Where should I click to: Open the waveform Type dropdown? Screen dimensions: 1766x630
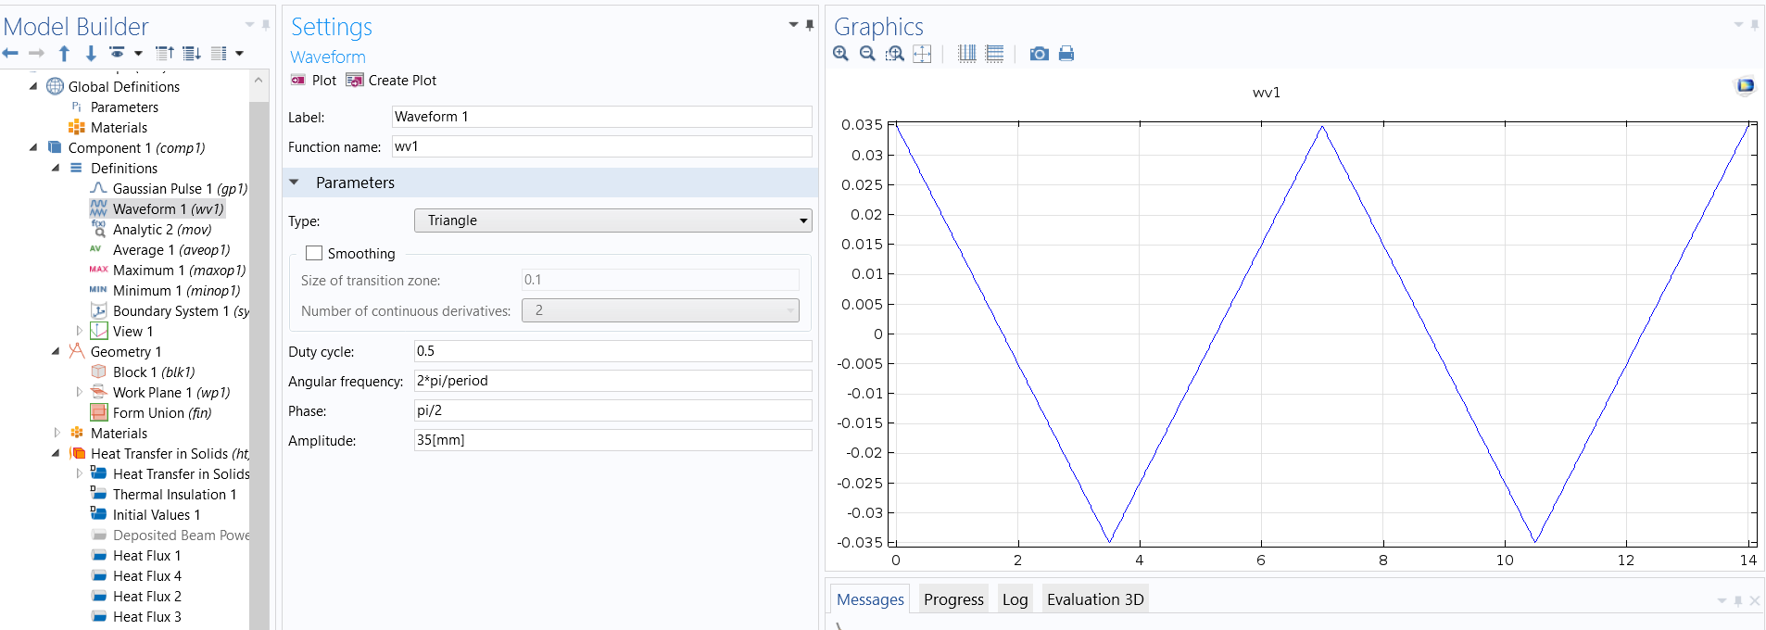612,220
